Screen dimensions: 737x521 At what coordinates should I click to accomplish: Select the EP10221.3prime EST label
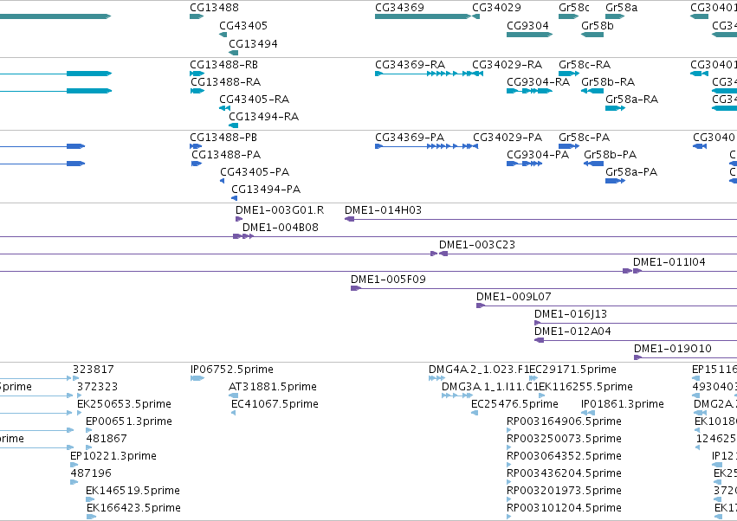coord(113,456)
